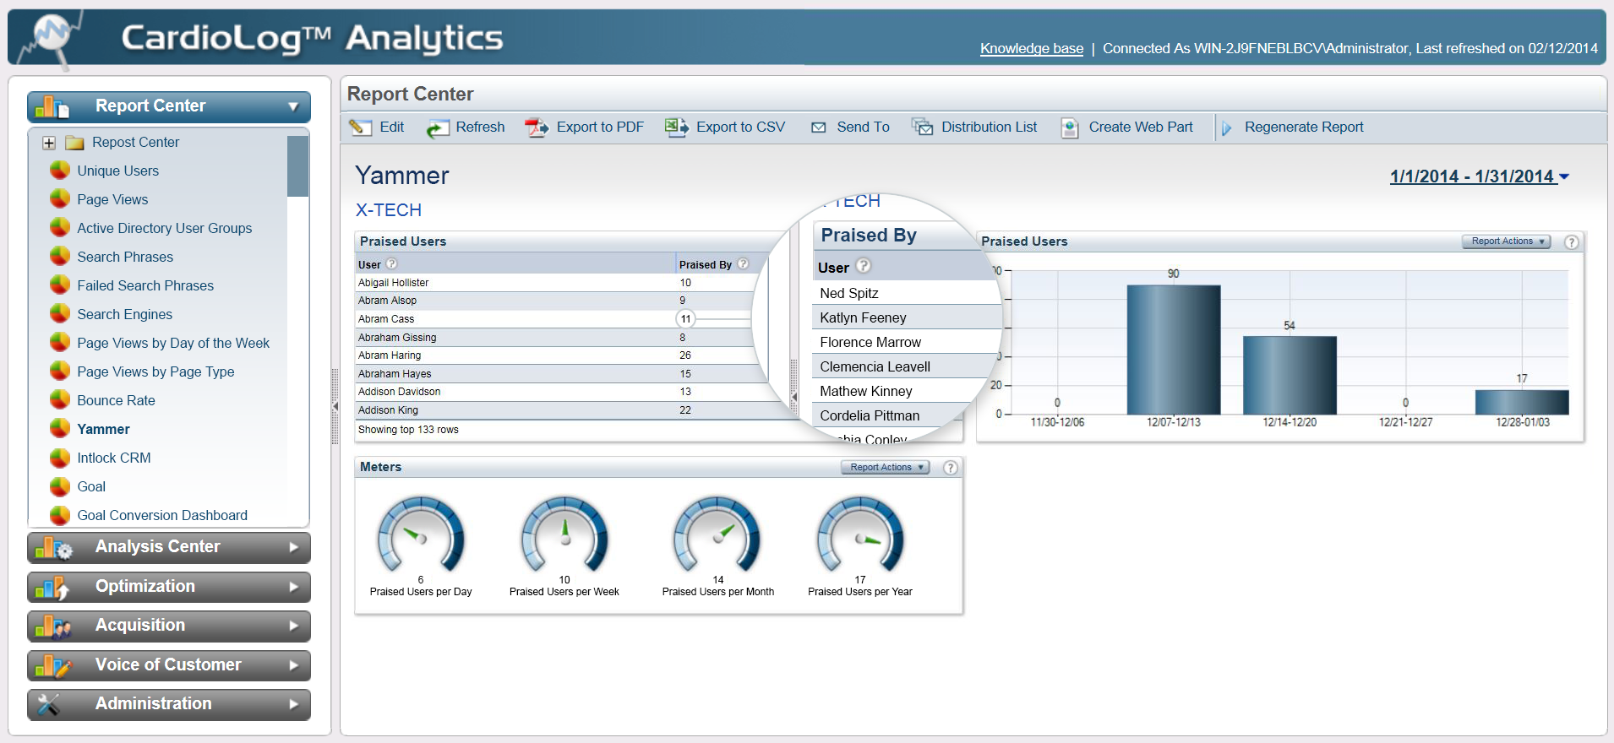Click the Administration tools icon
Screen dimensions: 1614x743
click(x=49, y=705)
